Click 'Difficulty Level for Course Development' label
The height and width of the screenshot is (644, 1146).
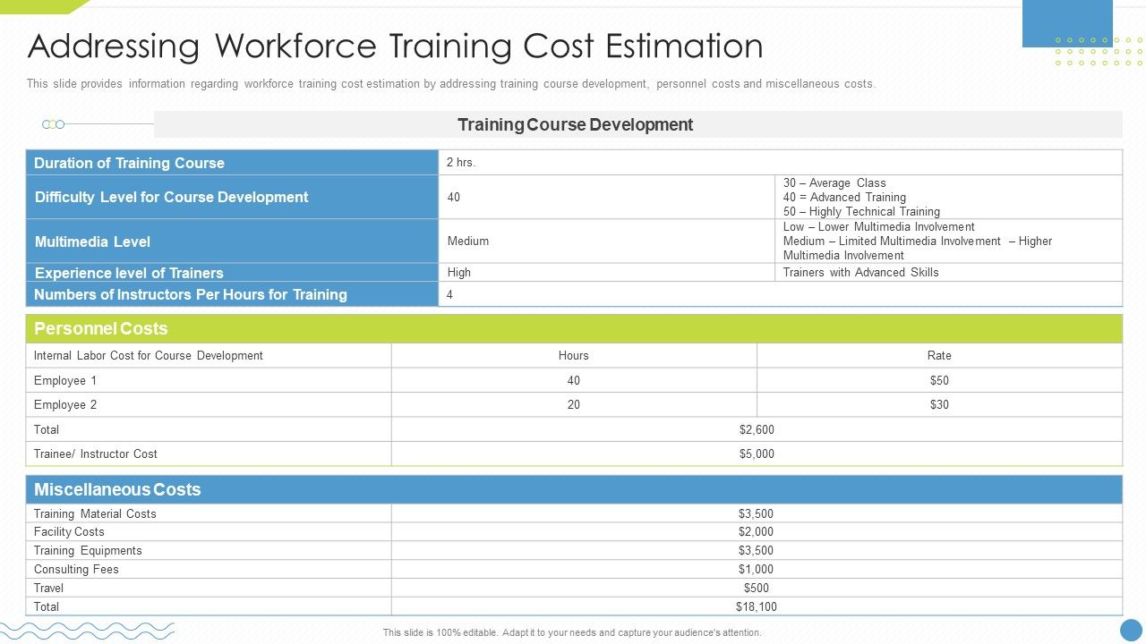(x=171, y=198)
